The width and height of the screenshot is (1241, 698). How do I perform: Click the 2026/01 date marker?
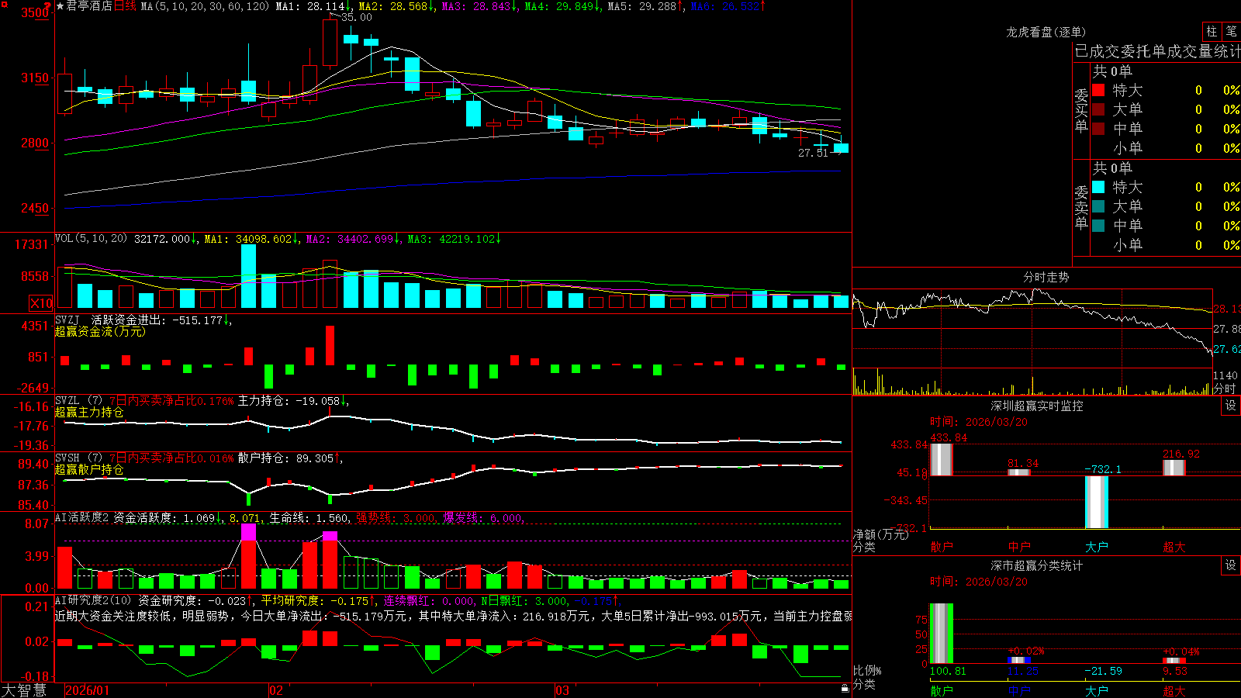coord(88,690)
